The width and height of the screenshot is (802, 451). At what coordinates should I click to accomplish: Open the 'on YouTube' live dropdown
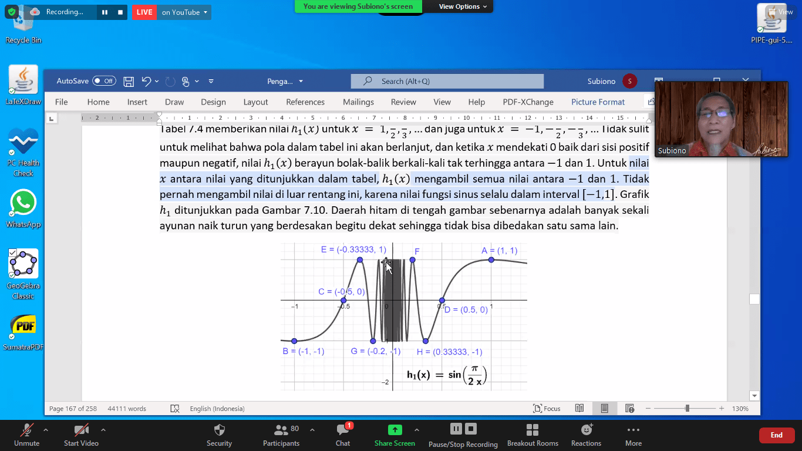pos(184,12)
